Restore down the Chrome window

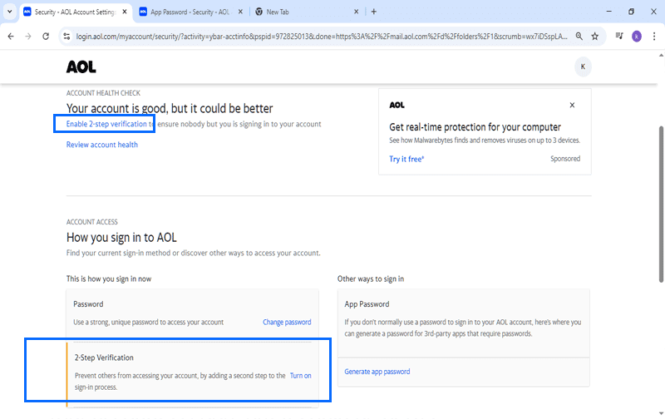pyautogui.click(x=631, y=12)
